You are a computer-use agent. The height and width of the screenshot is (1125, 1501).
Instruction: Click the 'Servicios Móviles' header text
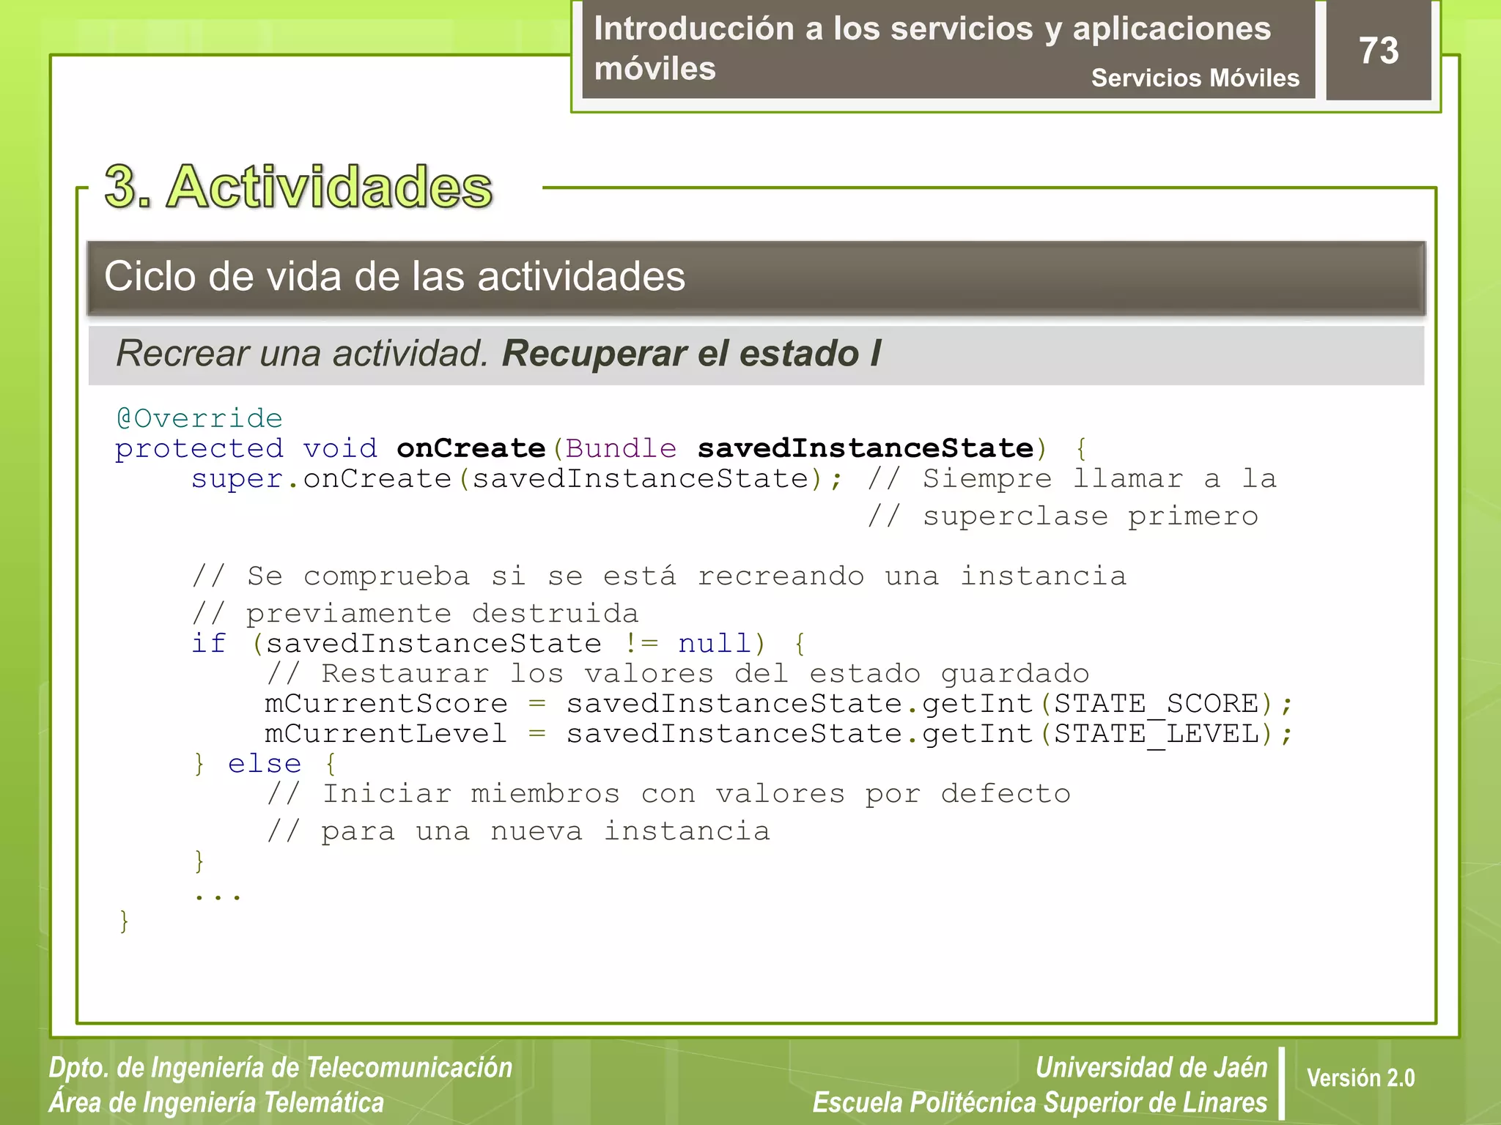point(1195,78)
